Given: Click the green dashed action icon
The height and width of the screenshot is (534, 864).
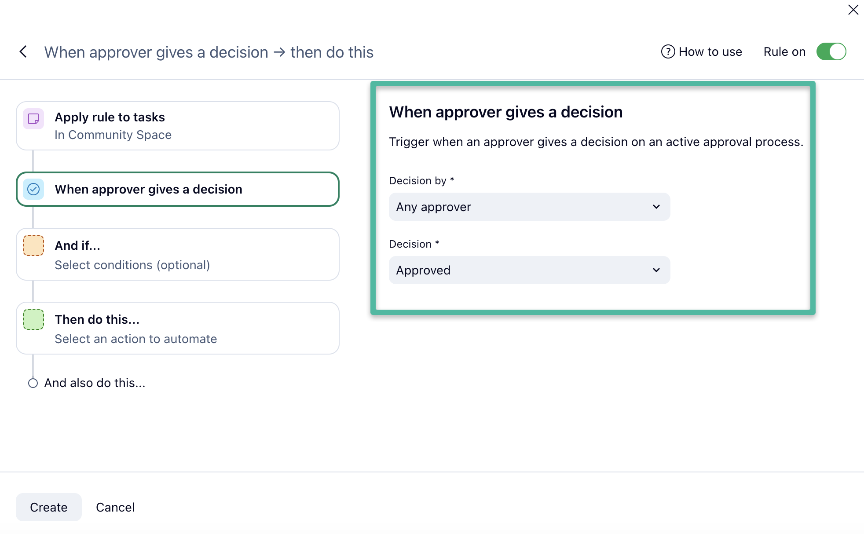Looking at the screenshot, I should coord(33,319).
